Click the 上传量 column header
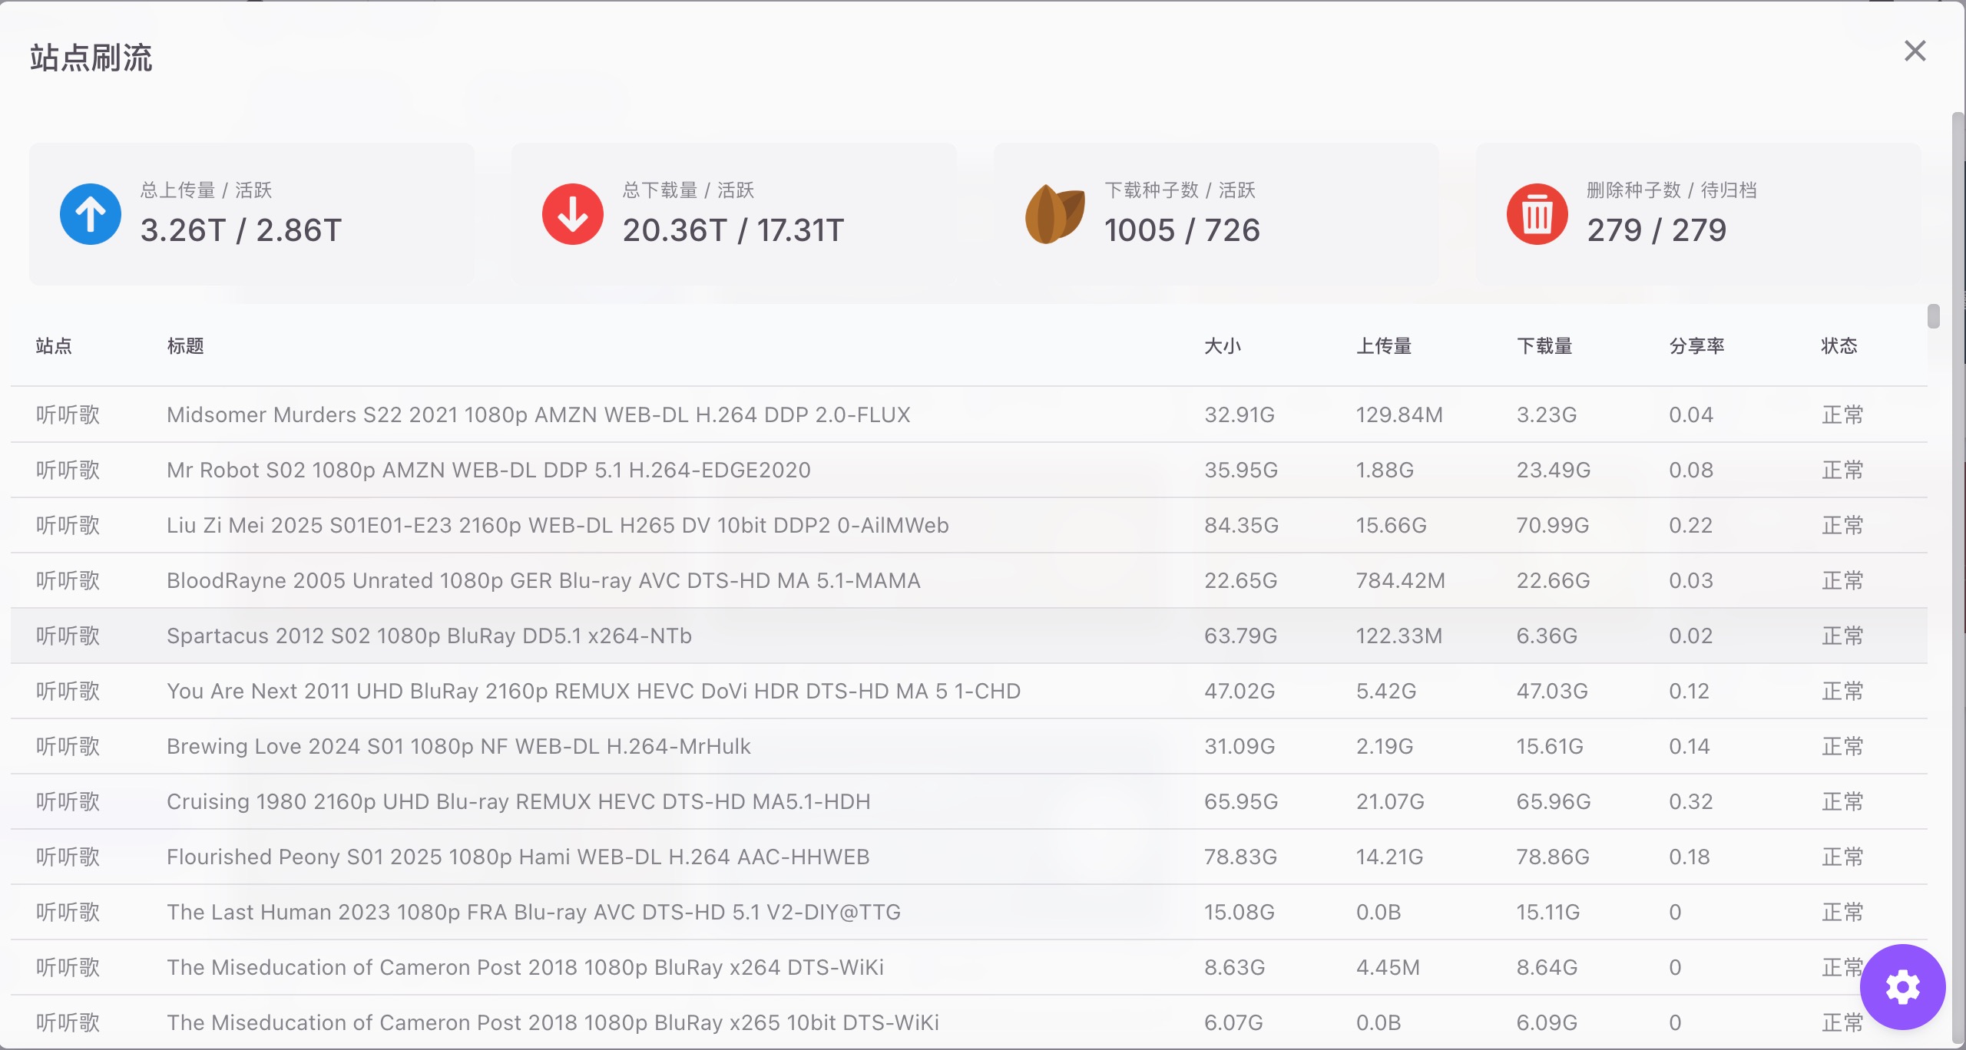 tap(1384, 346)
